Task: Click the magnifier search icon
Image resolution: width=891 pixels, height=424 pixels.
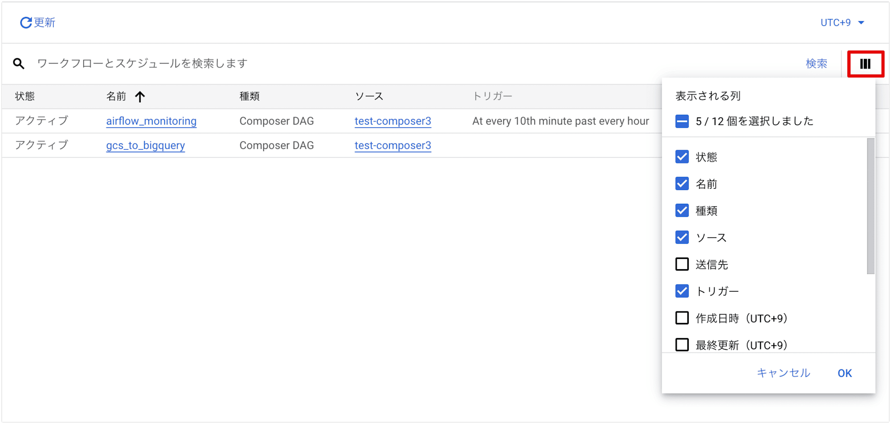Action: (x=19, y=64)
